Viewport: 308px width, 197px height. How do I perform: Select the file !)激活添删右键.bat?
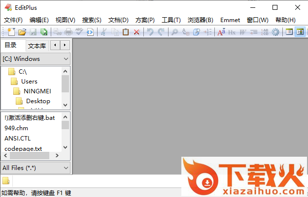pyautogui.click(x=30, y=118)
